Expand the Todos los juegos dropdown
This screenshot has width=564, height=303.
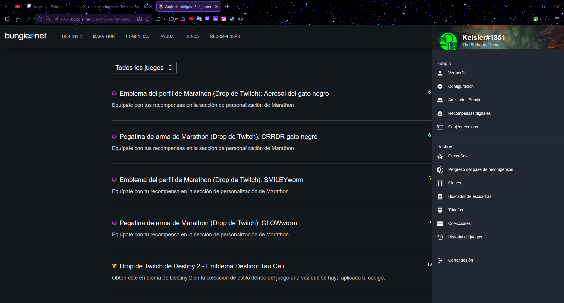pyautogui.click(x=144, y=68)
